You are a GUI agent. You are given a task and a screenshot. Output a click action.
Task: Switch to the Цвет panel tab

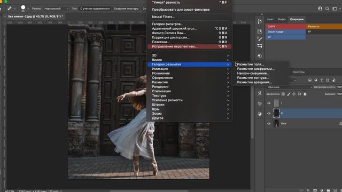coord(270,19)
